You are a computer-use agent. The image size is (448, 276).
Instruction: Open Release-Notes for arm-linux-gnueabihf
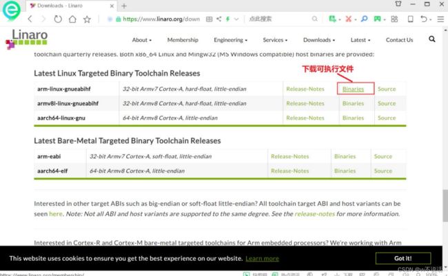point(305,89)
